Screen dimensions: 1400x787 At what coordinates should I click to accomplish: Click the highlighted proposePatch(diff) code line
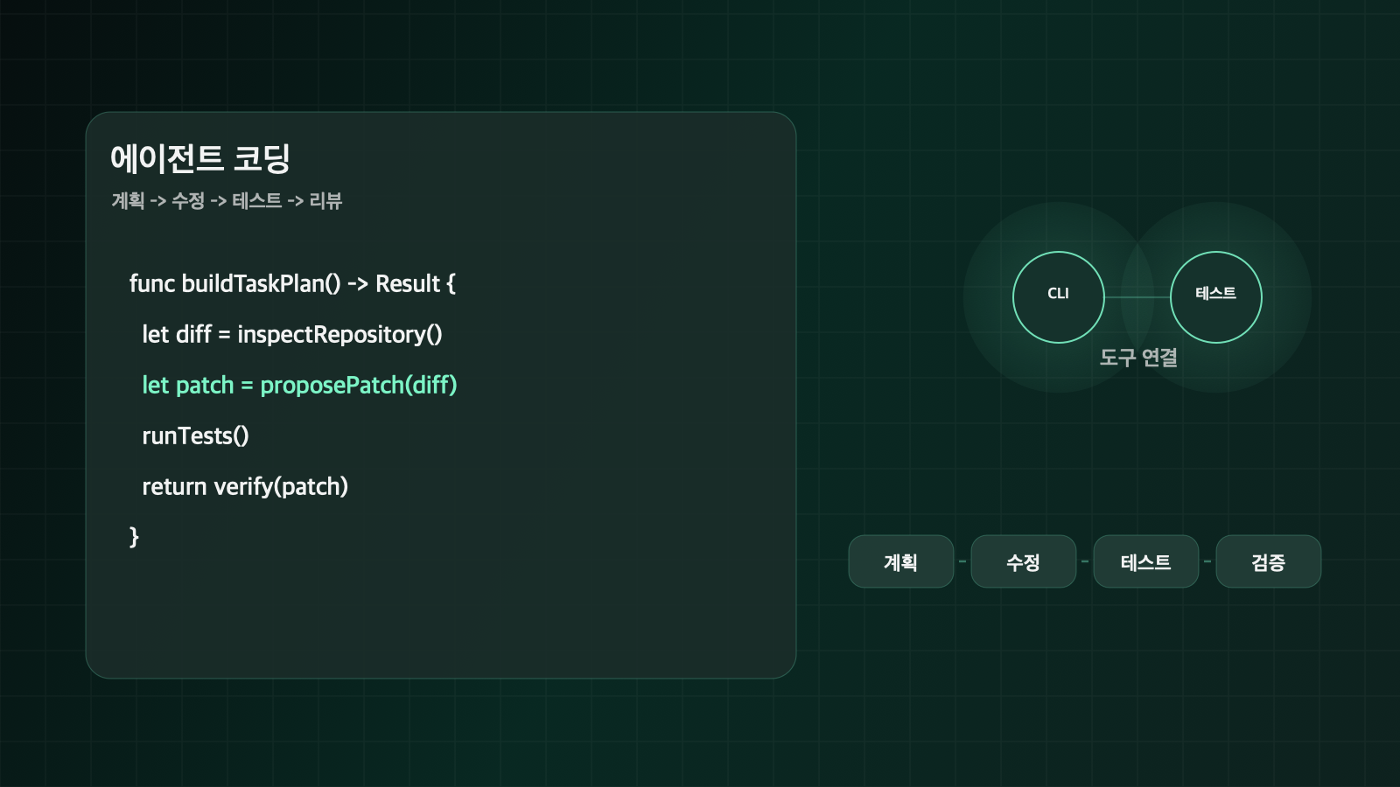click(x=299, y=386)
